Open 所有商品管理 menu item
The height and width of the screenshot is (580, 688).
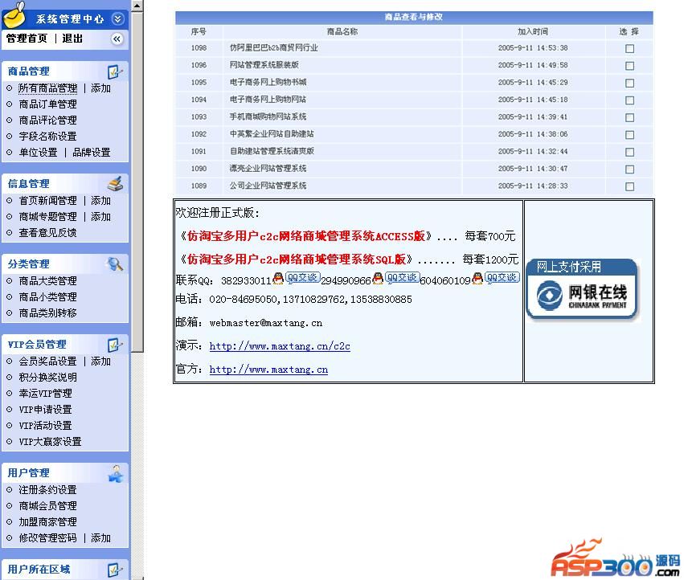pyautogui.click(x=48, y=88)
